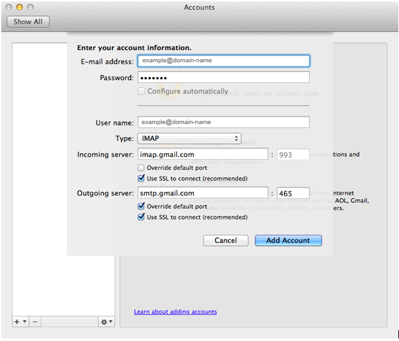The image size is (399, 341).
Task: Click the Outgoing server field smtp.gmail.com
Action: pyautogui.click(x=203, y=193)
